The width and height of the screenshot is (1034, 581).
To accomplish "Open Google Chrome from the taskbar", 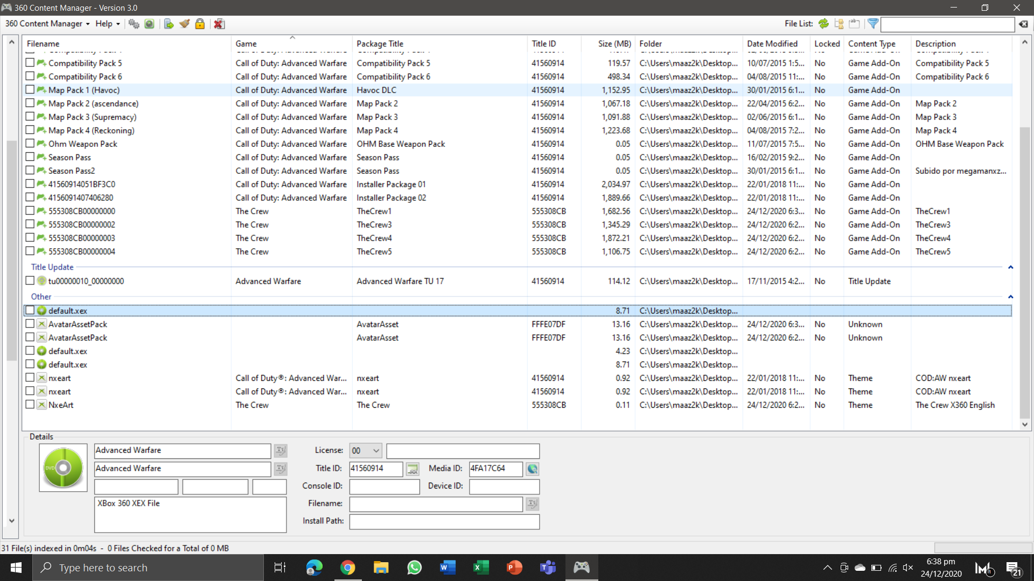I will pos(347,568).
